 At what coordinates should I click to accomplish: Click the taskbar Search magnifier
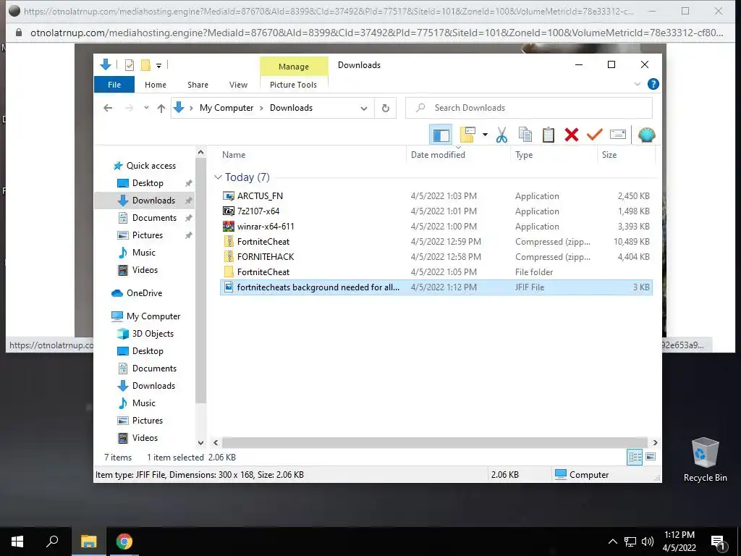pos(52,541)
